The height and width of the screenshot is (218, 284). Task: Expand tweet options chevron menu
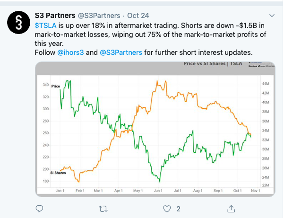[x=271, y=14]
